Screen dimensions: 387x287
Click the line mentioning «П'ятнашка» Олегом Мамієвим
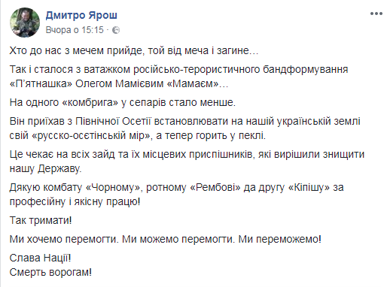tap(119, 83)
